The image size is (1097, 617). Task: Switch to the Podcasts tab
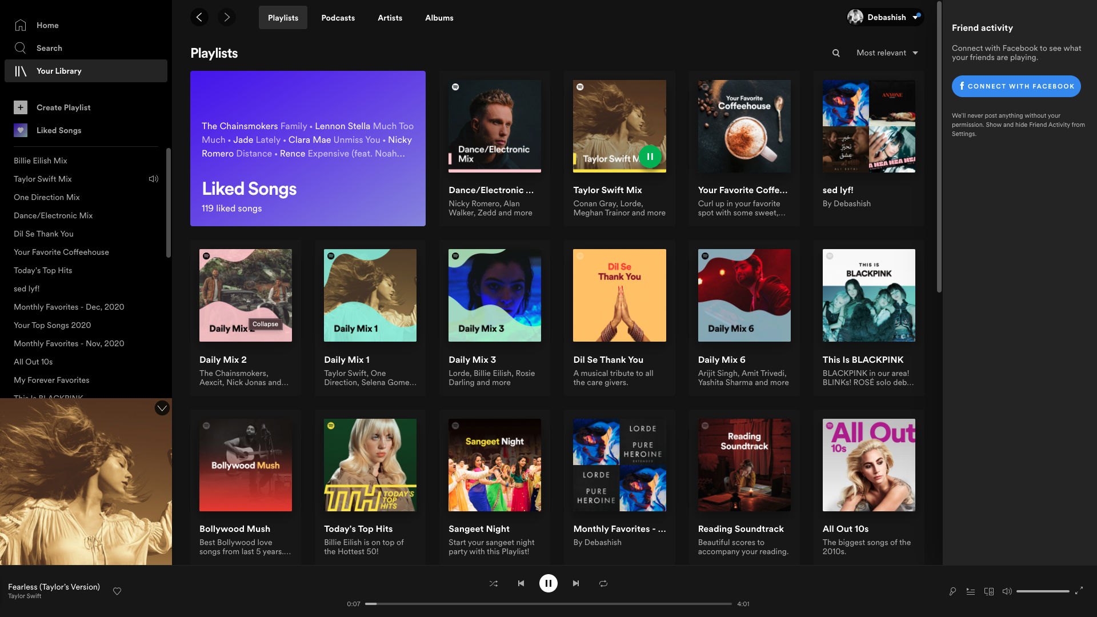tap(338, 18)
